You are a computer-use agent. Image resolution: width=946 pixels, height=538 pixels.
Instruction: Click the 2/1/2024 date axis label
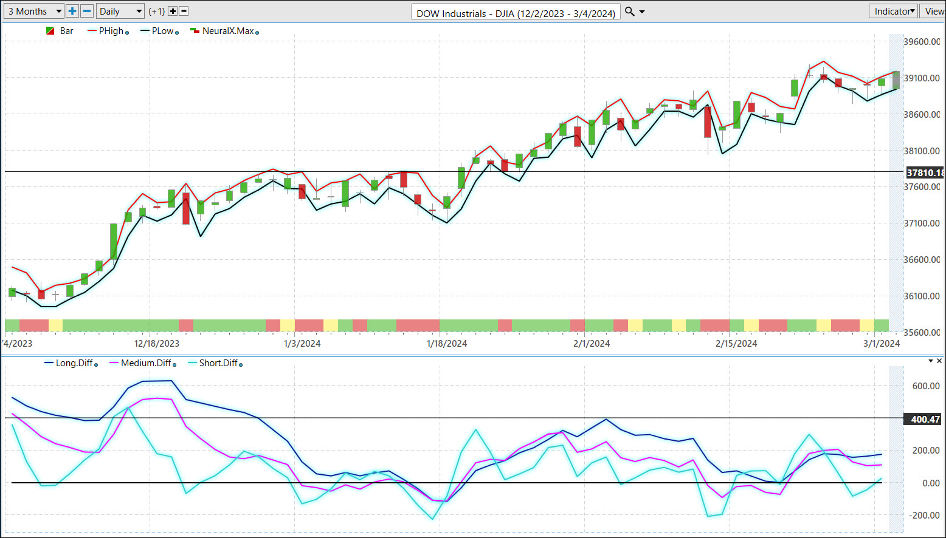592,344
